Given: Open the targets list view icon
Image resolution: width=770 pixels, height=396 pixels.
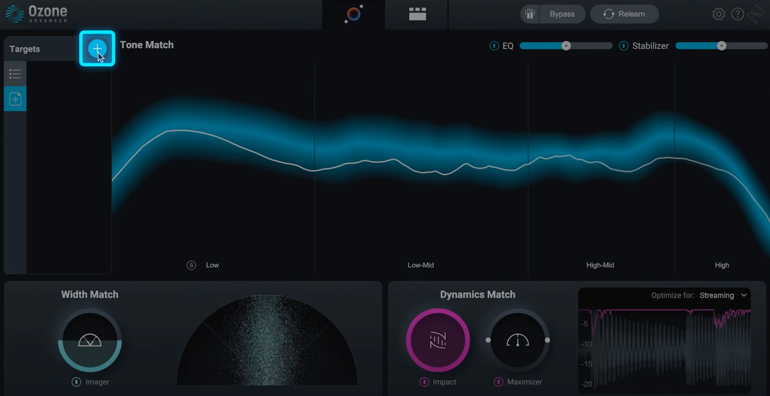Looking at the screenshot, I should (x=15, y=74).
